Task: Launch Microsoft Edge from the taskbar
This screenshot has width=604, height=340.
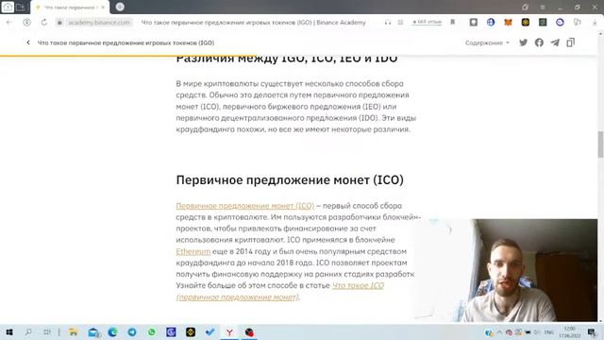Action: pyautogui.click(x=112, y=331)
